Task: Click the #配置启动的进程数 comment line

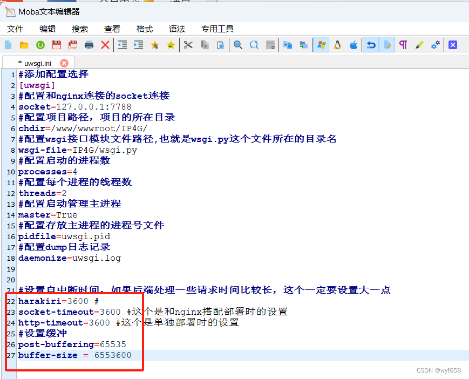Action: pos(64,161)
